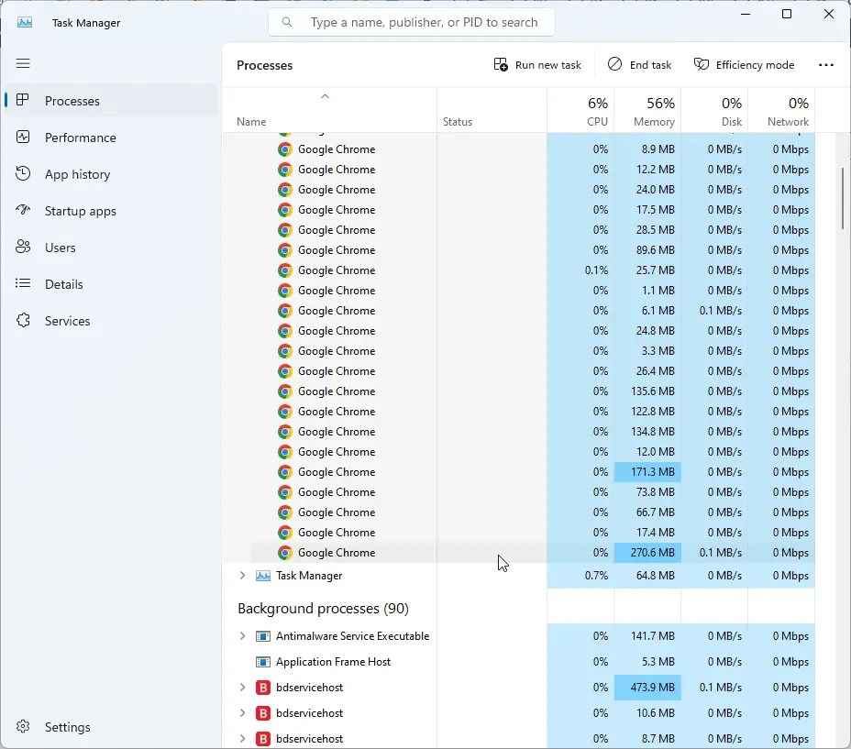Open the hamburger navigation menu
Viewport: 851px width, 749px height.
click(x=23, y=63)
